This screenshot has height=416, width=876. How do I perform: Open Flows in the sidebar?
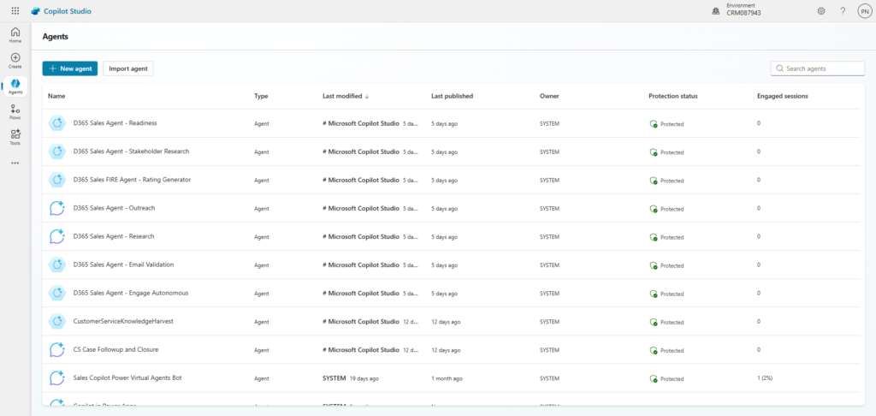[15, 112]
